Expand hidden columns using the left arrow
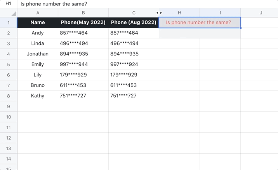Image resolution: width=278 pixels, height=170 pixels. click(157, 13)
